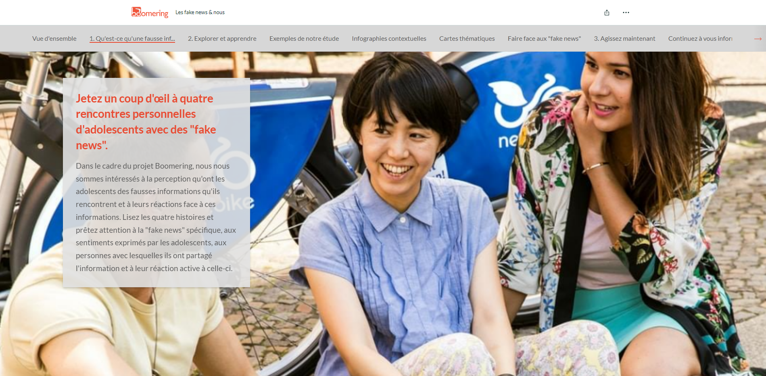Image resolution: width=766 pixels, height=376 pixels.
Task: Select the 'Continuez à vous infor...' tab
Action: pyautogui.click(x=700, y=39)
